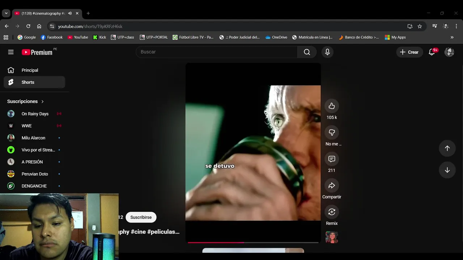
Task: Open UTP+class bookmark
Action: pyautogui.click(x=123, y=37)
